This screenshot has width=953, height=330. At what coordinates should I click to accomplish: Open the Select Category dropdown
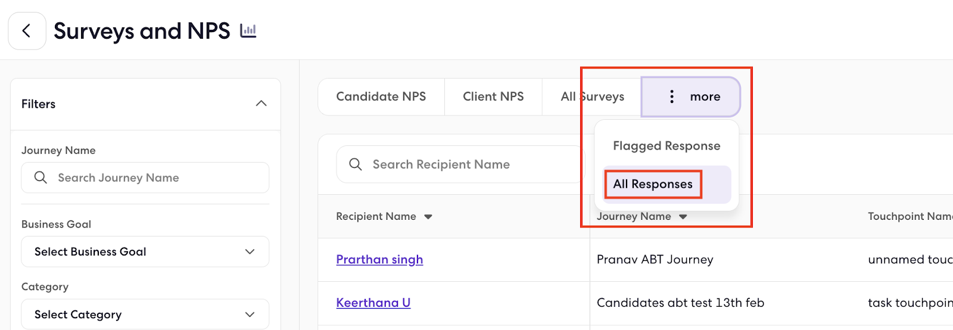(x=145, y=314)
